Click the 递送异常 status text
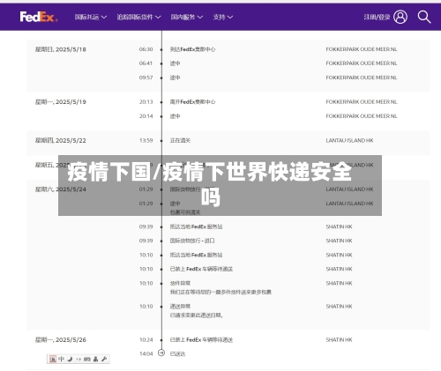This screenshot has height=371, width=441. [x=180, y=307]
